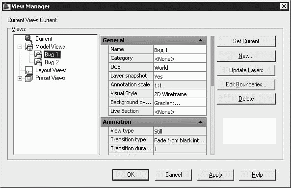This screenshot has width=291, height=188.
Task: Click the Вид 2 view icon
Action: point(38,62)
